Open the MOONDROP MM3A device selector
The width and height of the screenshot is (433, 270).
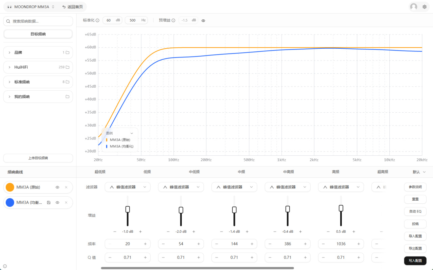coord(31,7)
